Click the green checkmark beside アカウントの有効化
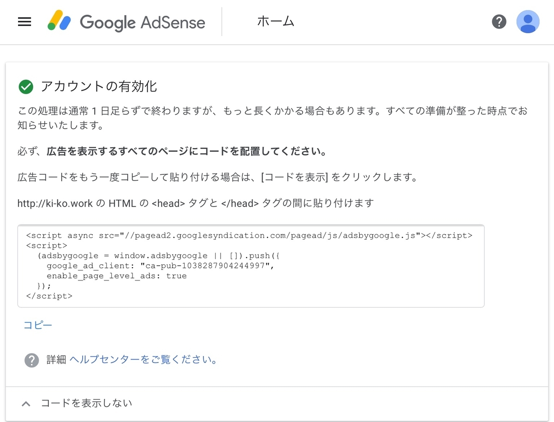Viewport: 554px width, 422px height. (25, 86)
